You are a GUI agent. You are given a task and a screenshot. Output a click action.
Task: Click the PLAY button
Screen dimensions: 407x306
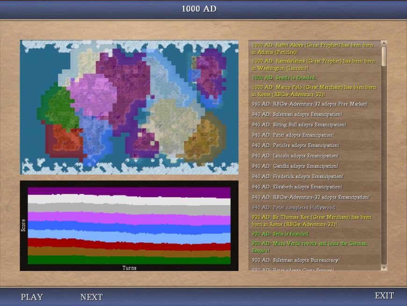(x=32, y=297)
